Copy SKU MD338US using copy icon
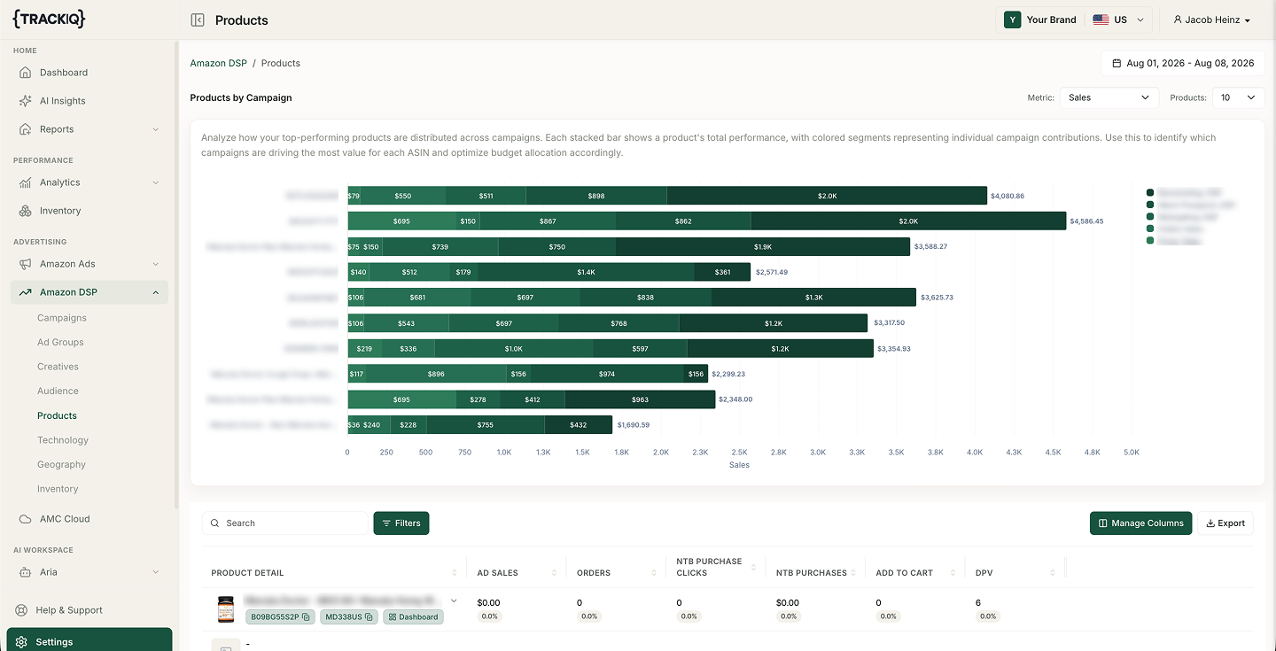 [x=370, y=616]
